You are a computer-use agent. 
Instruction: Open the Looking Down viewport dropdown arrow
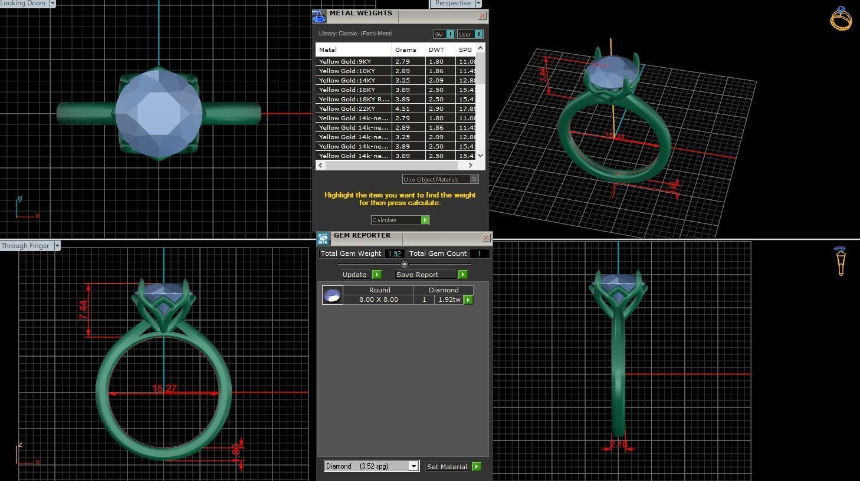click(x=52, y=4)
